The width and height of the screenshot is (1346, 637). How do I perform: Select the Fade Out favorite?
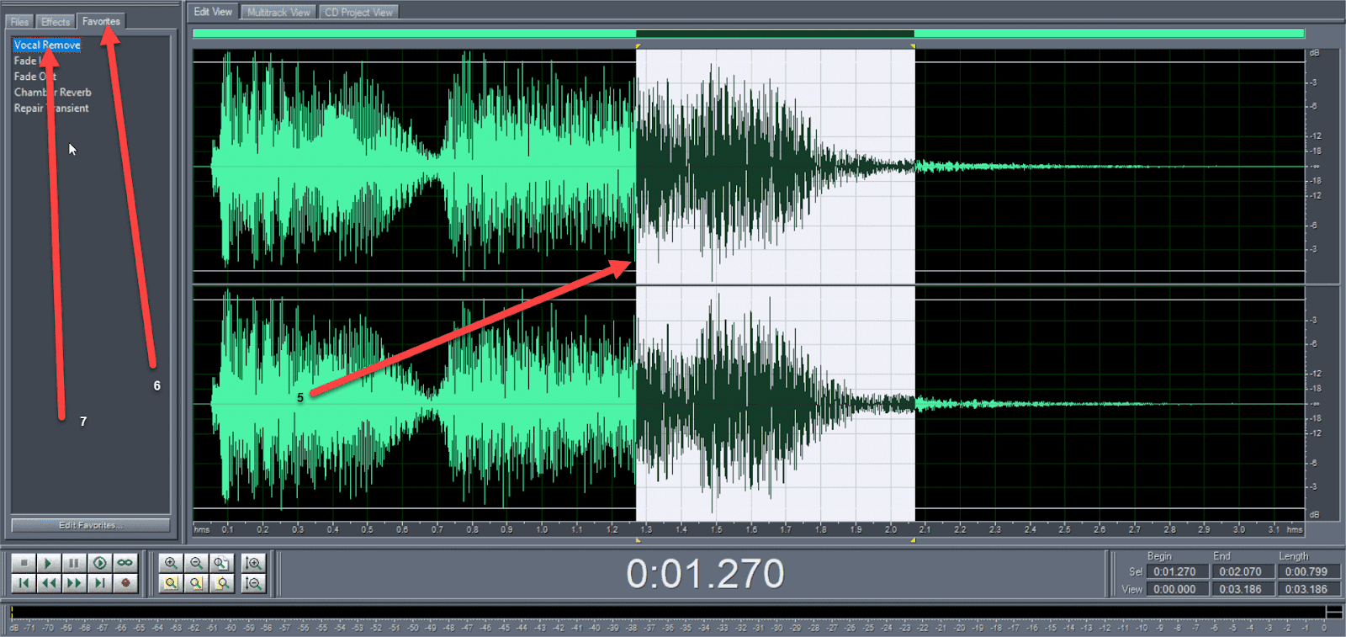pos(34,77)
